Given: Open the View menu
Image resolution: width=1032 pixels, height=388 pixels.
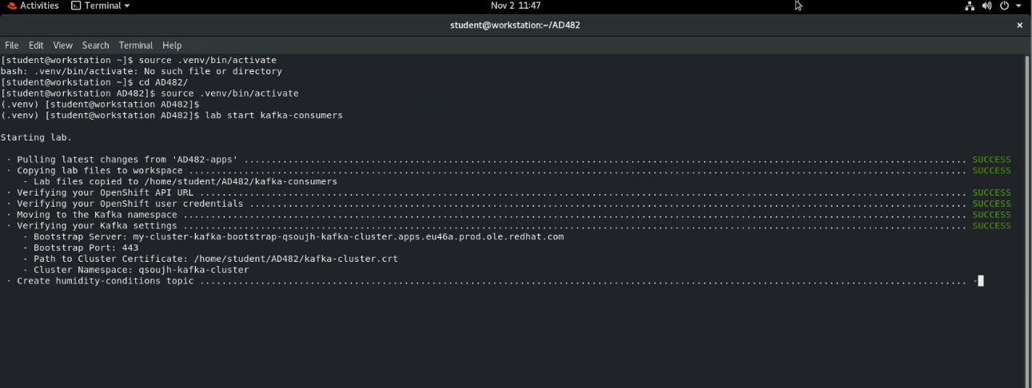Looking at the screenshot, I should click(62, 46).
